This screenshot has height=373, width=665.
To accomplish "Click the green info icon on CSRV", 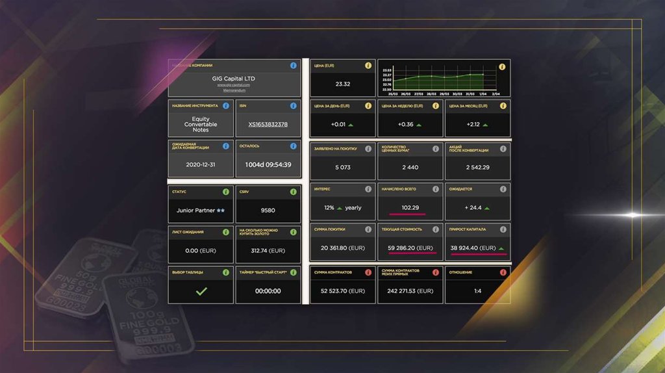I will (293, 192).
